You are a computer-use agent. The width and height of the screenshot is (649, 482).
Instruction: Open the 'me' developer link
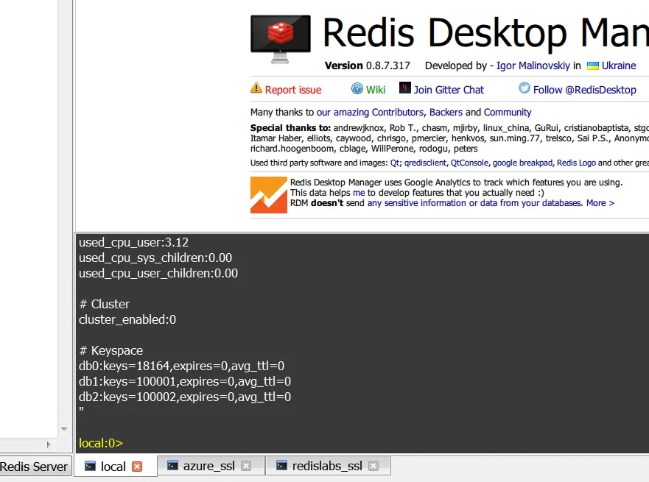click(359, 193)
